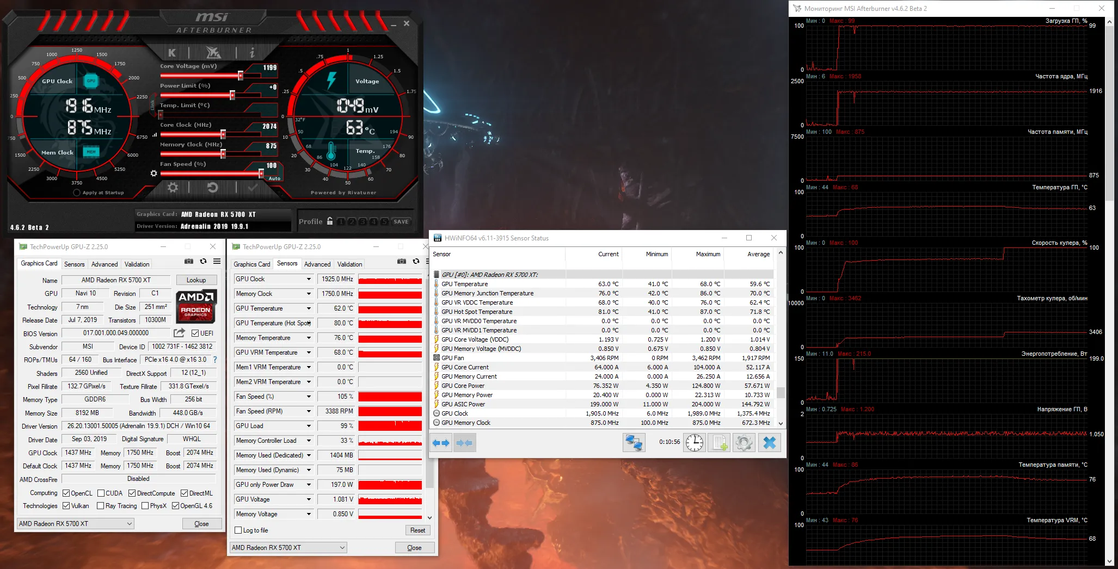This screenshot has width=1118, height=569.
Task: Open Advanced tab in GPU-Z Sensors window
Action: pos(317,264)
